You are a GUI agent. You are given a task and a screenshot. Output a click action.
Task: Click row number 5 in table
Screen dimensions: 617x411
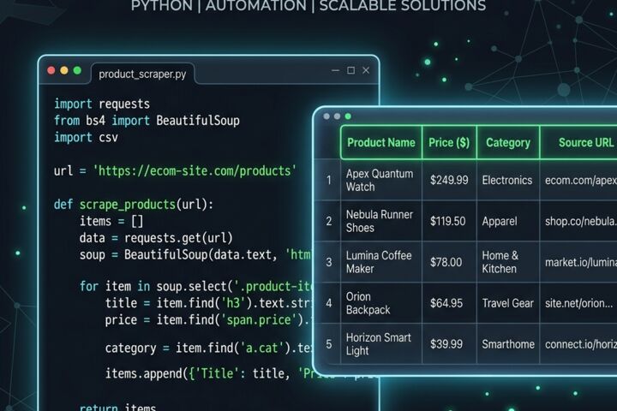tap(328, 344)
